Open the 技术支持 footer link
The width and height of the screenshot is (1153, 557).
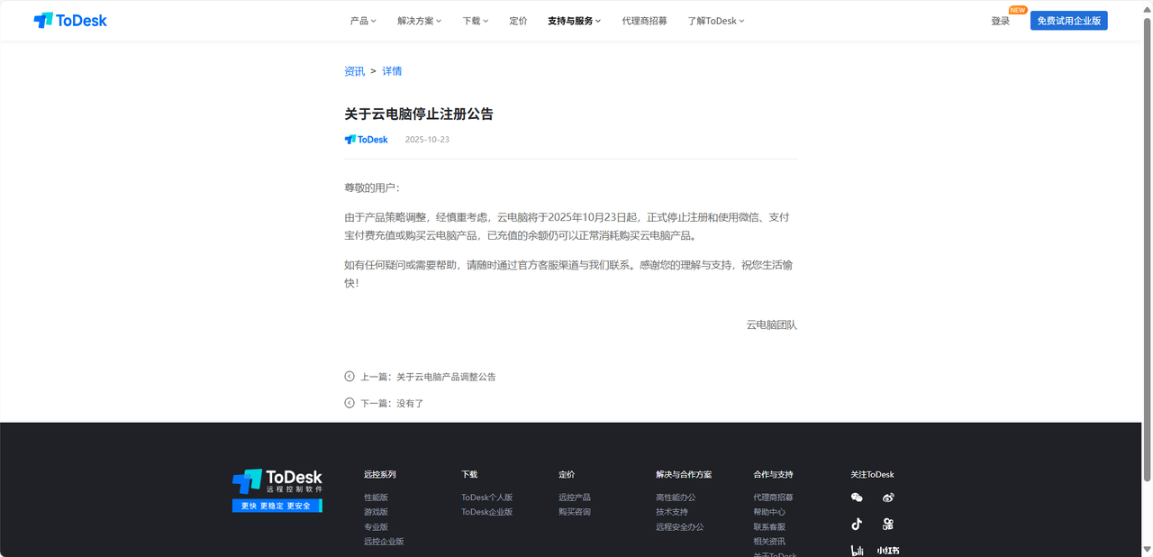tap(672, 512)
